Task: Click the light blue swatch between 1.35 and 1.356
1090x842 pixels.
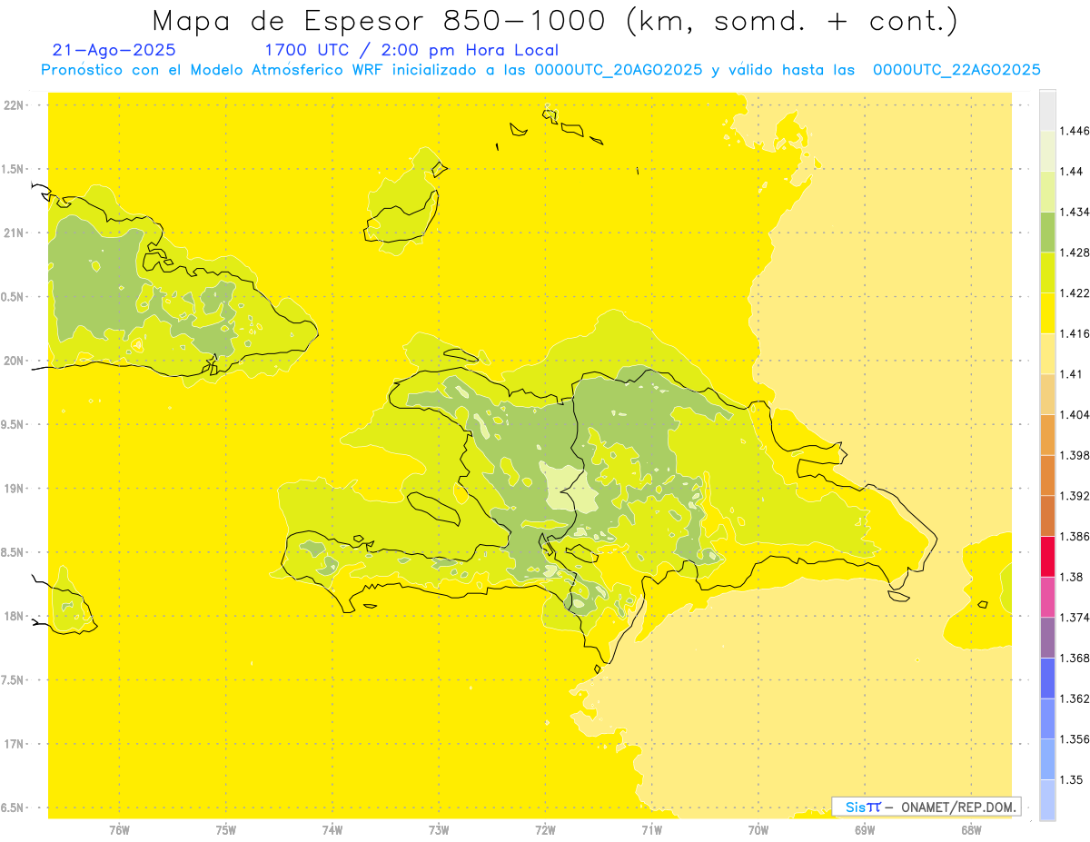Action: (x=1047, y=759)
